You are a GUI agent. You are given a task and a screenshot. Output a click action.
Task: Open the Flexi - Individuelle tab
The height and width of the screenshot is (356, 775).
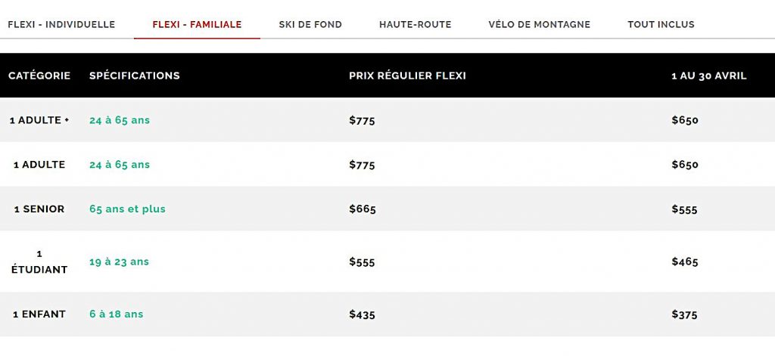[x=61, y=24]
